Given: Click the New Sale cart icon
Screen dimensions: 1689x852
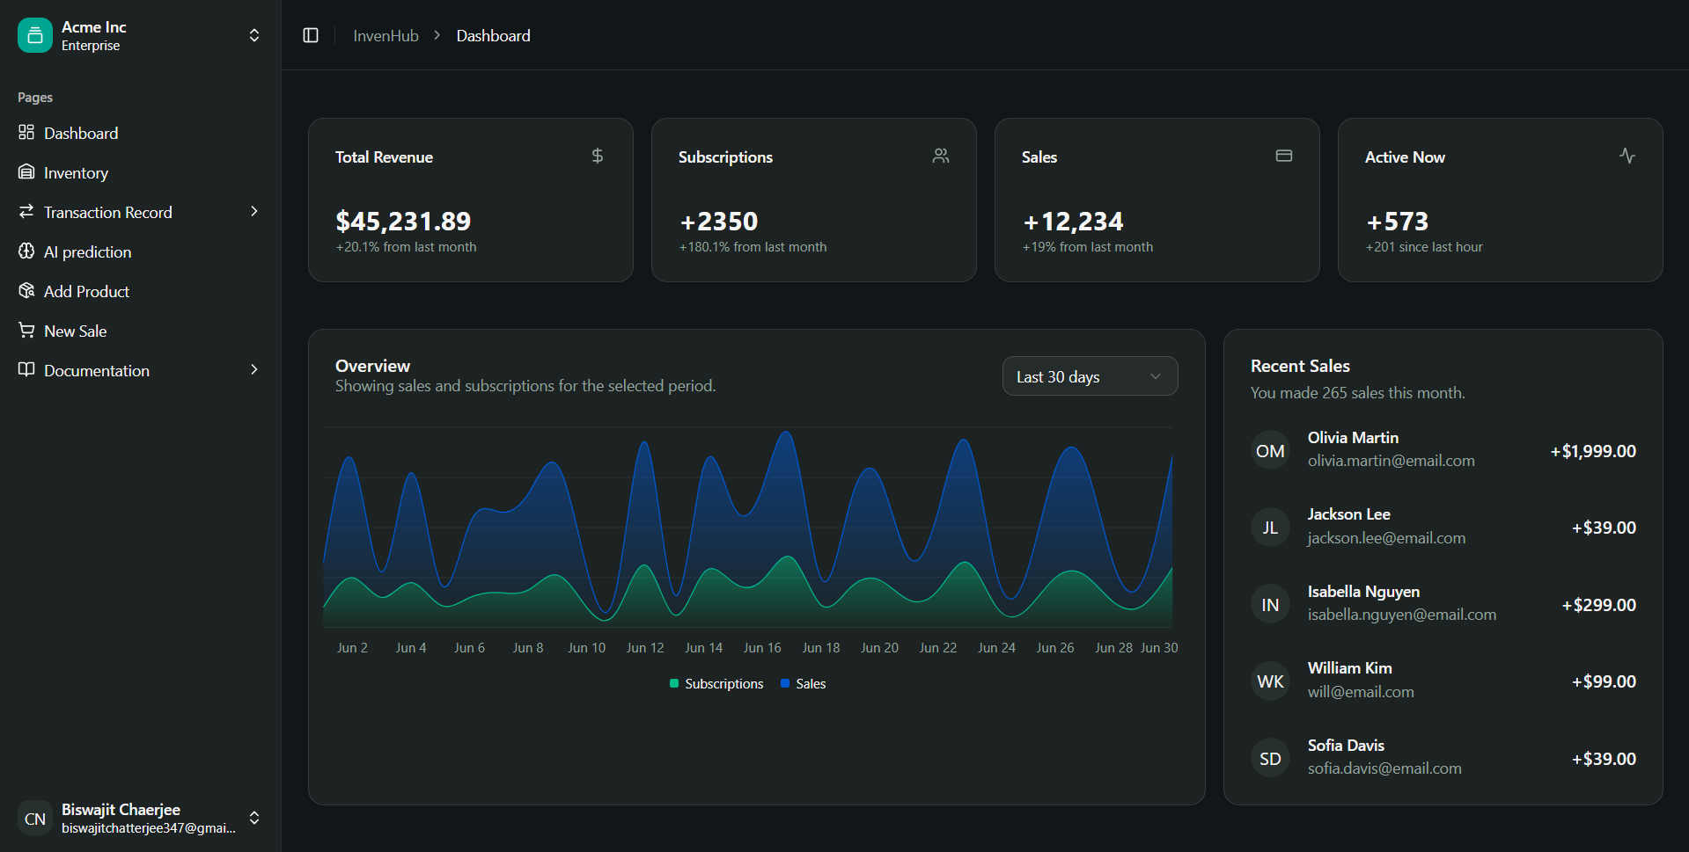Looking at the screenshot, I should coord(26,331).
